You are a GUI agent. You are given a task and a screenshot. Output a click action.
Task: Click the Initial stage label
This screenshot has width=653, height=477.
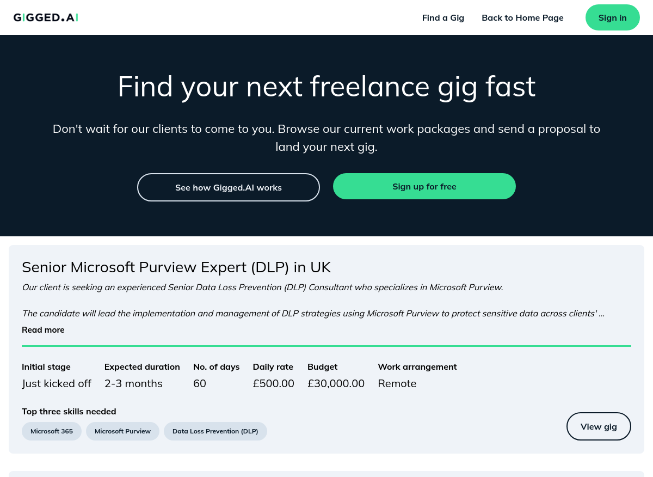(46, 367)
